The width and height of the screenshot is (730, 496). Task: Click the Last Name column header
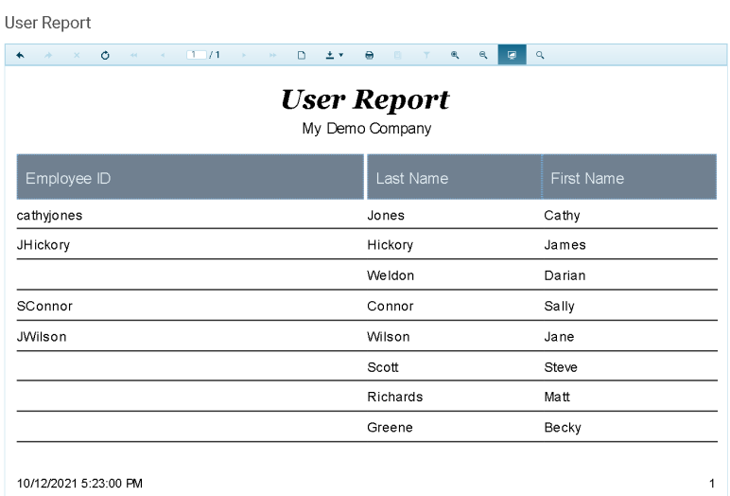tap(455, 177)
